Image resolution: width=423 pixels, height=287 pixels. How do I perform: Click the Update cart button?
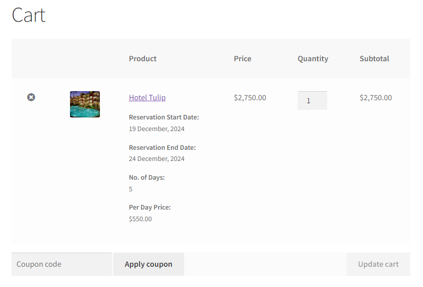378,264
